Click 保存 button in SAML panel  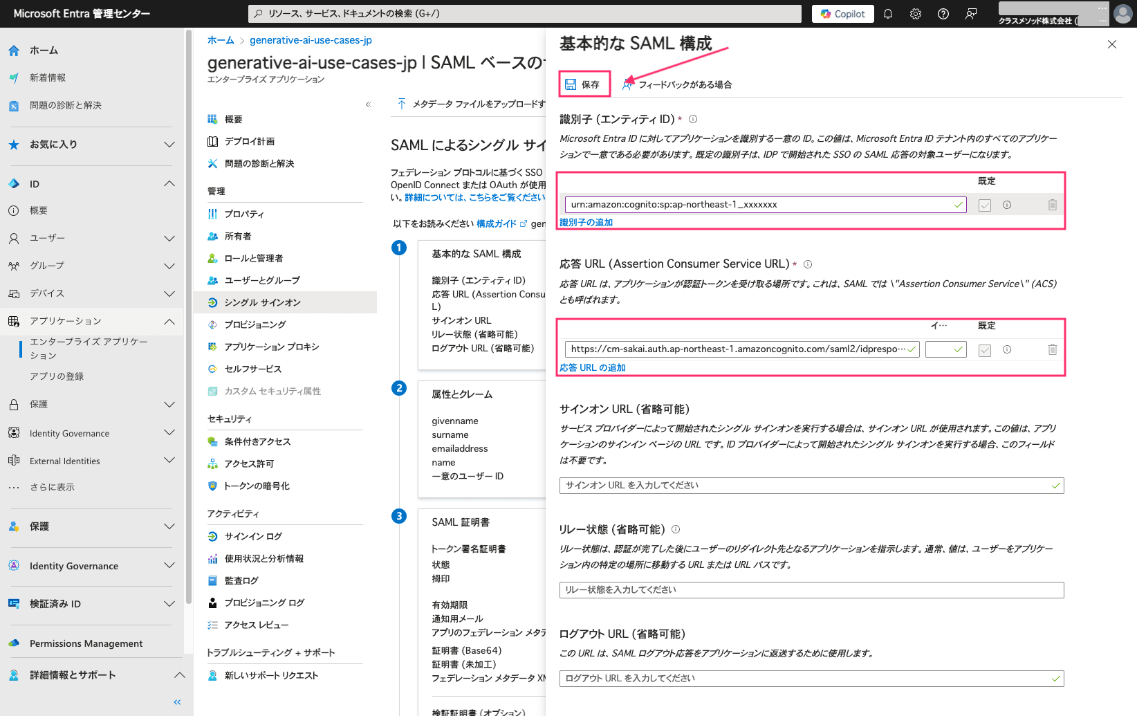coord(583,84)
